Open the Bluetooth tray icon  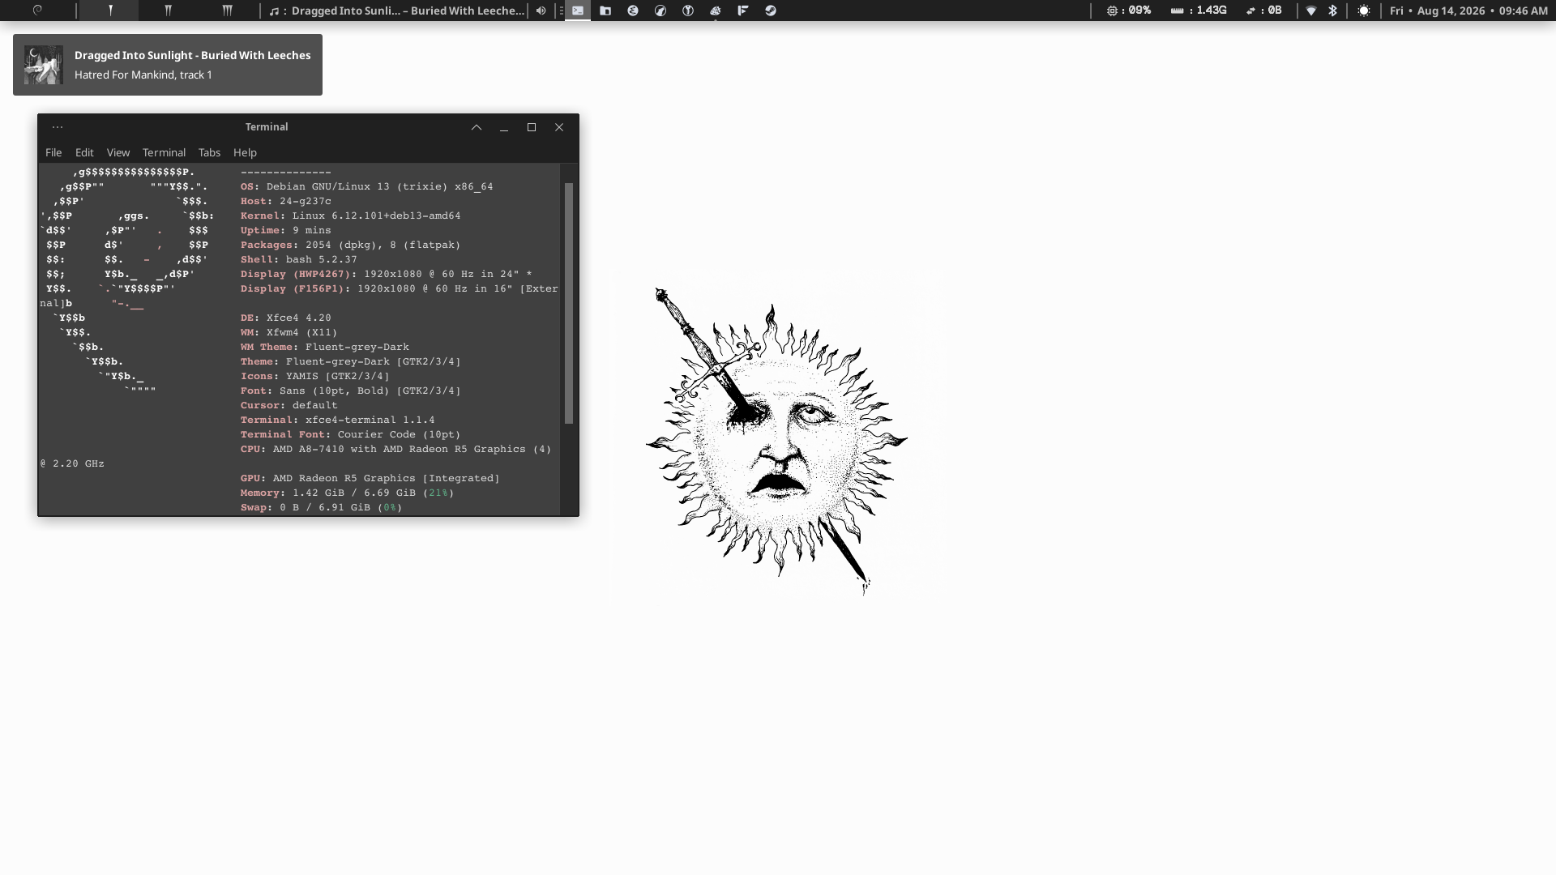coord(1332,11)
